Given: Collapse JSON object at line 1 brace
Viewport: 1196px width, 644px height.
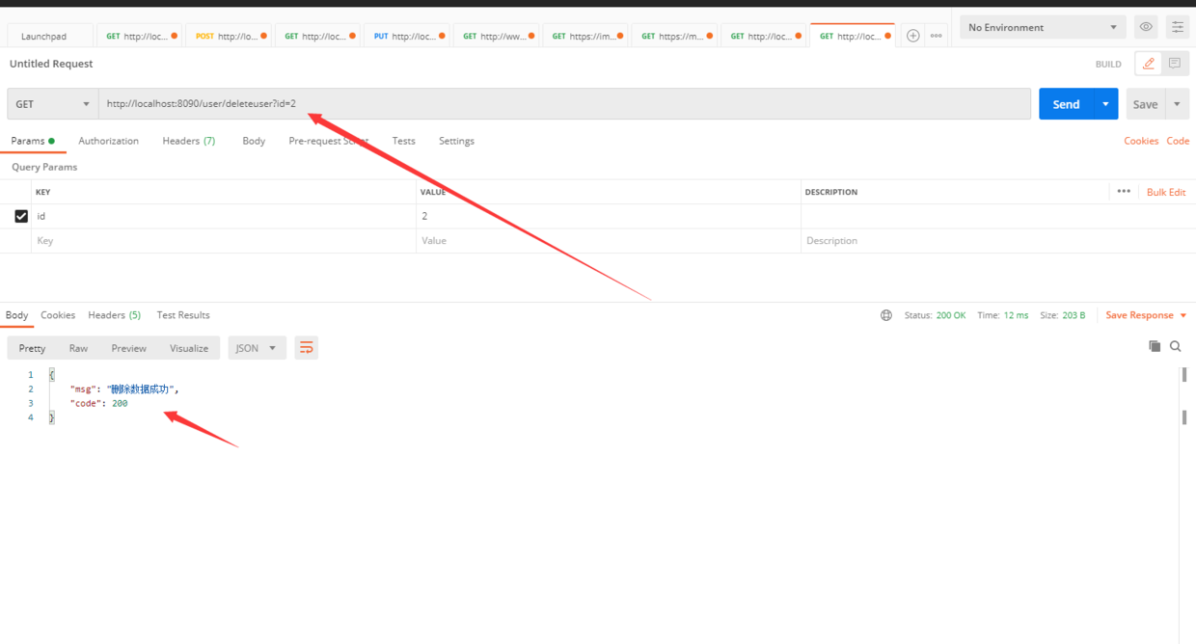Looking at the screenshot, I should (x=51, y=374).
